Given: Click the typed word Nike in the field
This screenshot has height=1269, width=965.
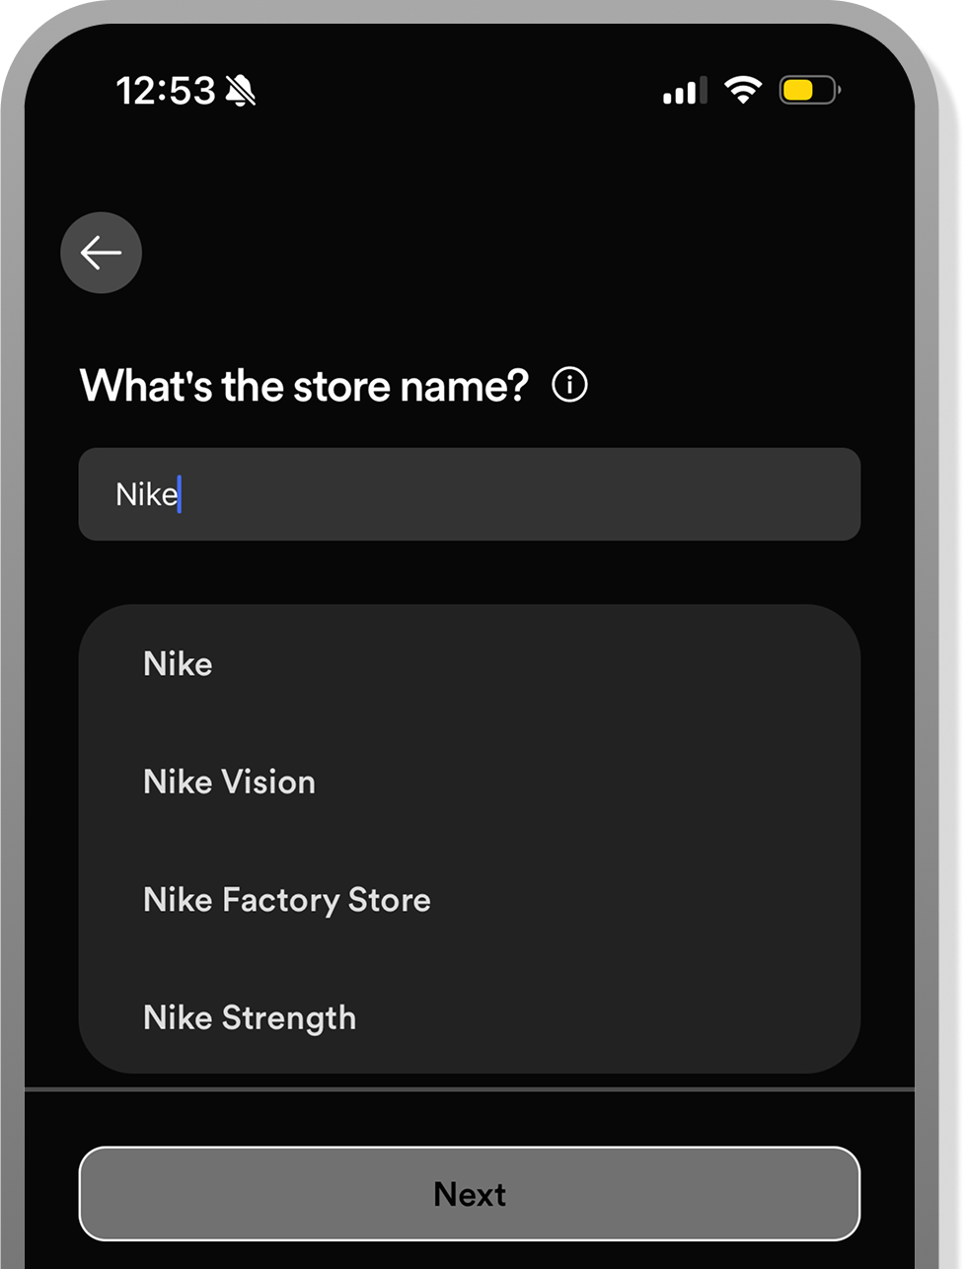Looking at the screenshot, I should click(146, 493).
